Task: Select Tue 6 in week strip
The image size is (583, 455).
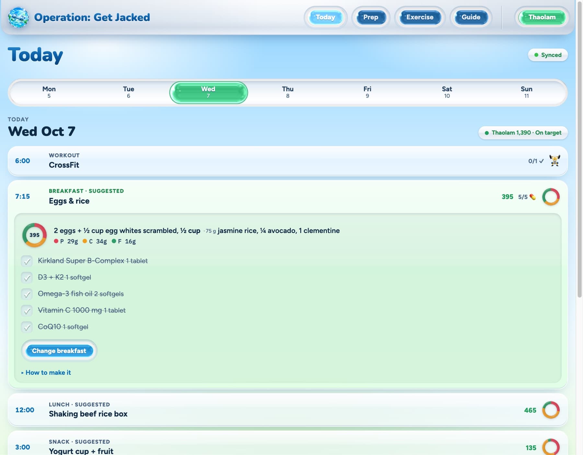Action: [x=129, y=92]
